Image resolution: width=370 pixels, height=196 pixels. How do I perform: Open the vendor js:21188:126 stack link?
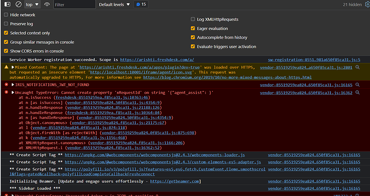point(114,108)
